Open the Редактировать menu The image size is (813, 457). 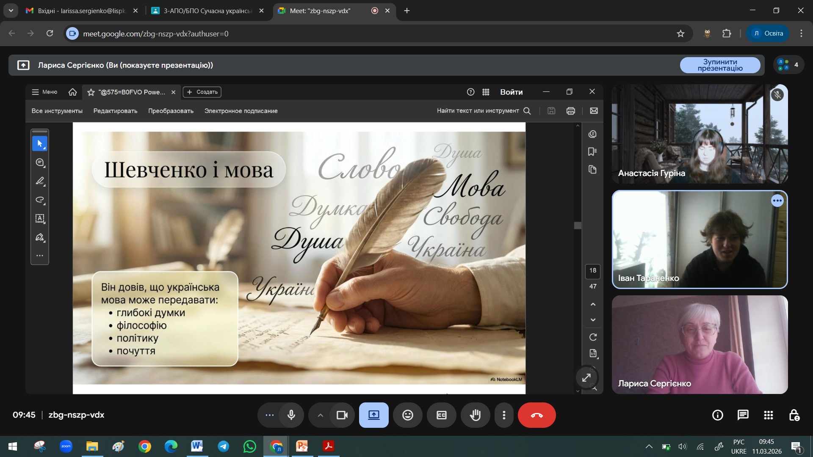(115, 111)
